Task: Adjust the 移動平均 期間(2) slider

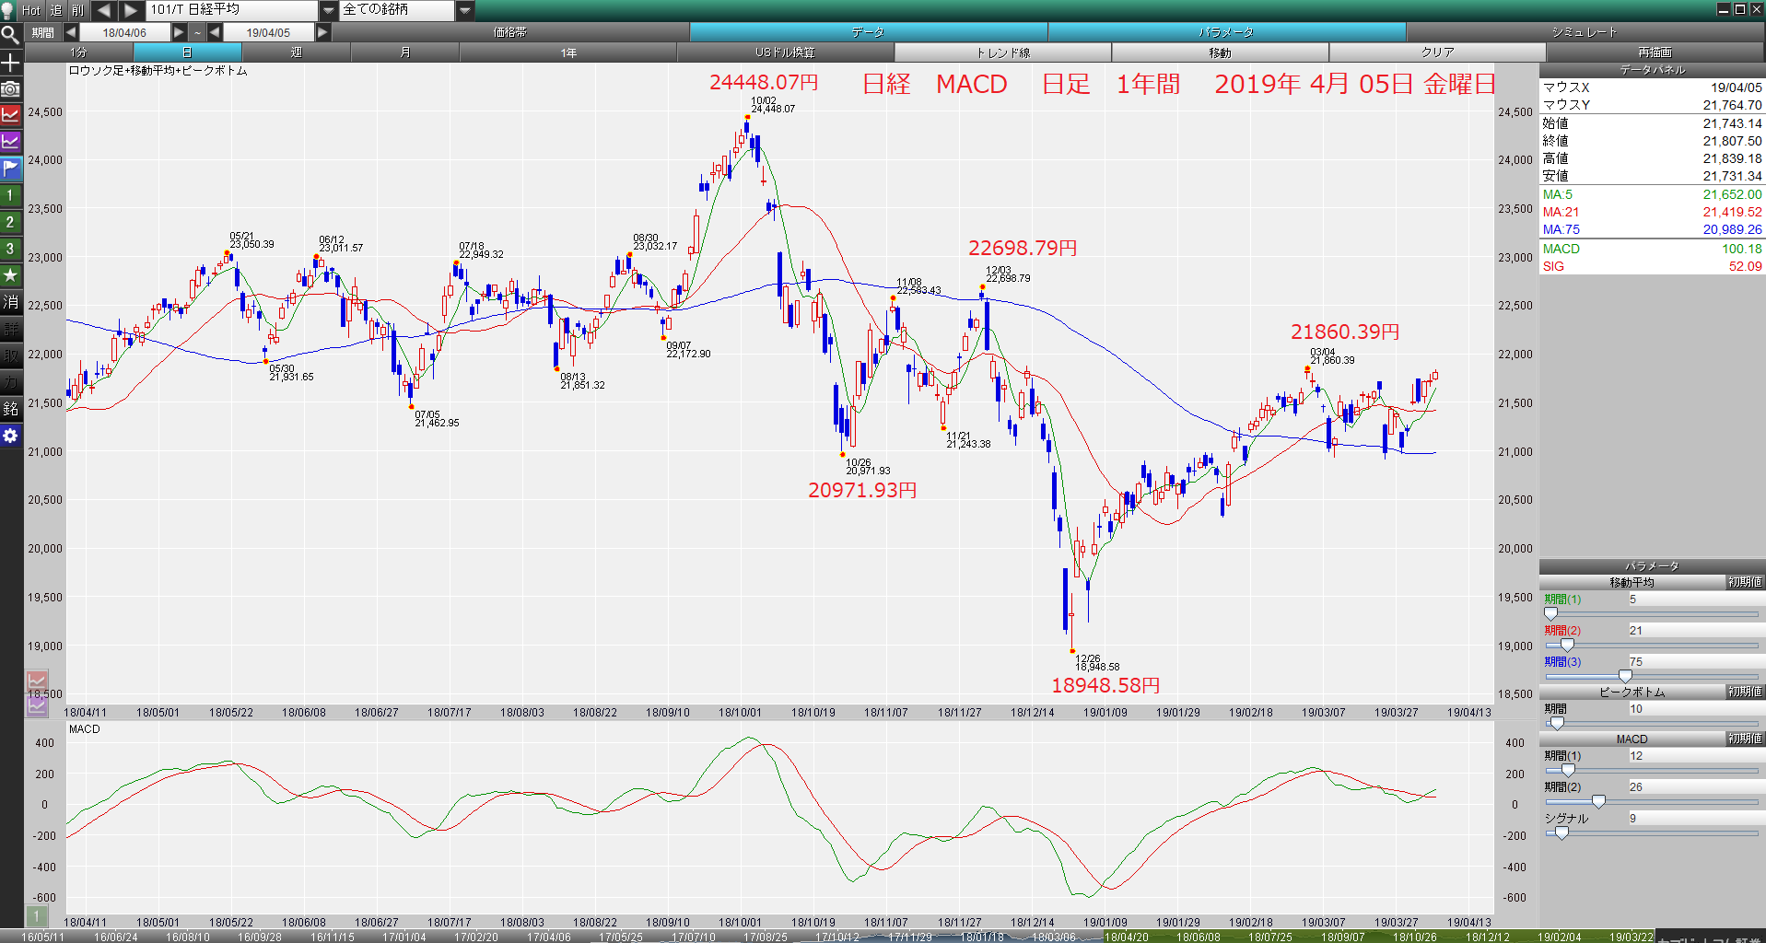Action: tap(1567, 645)
